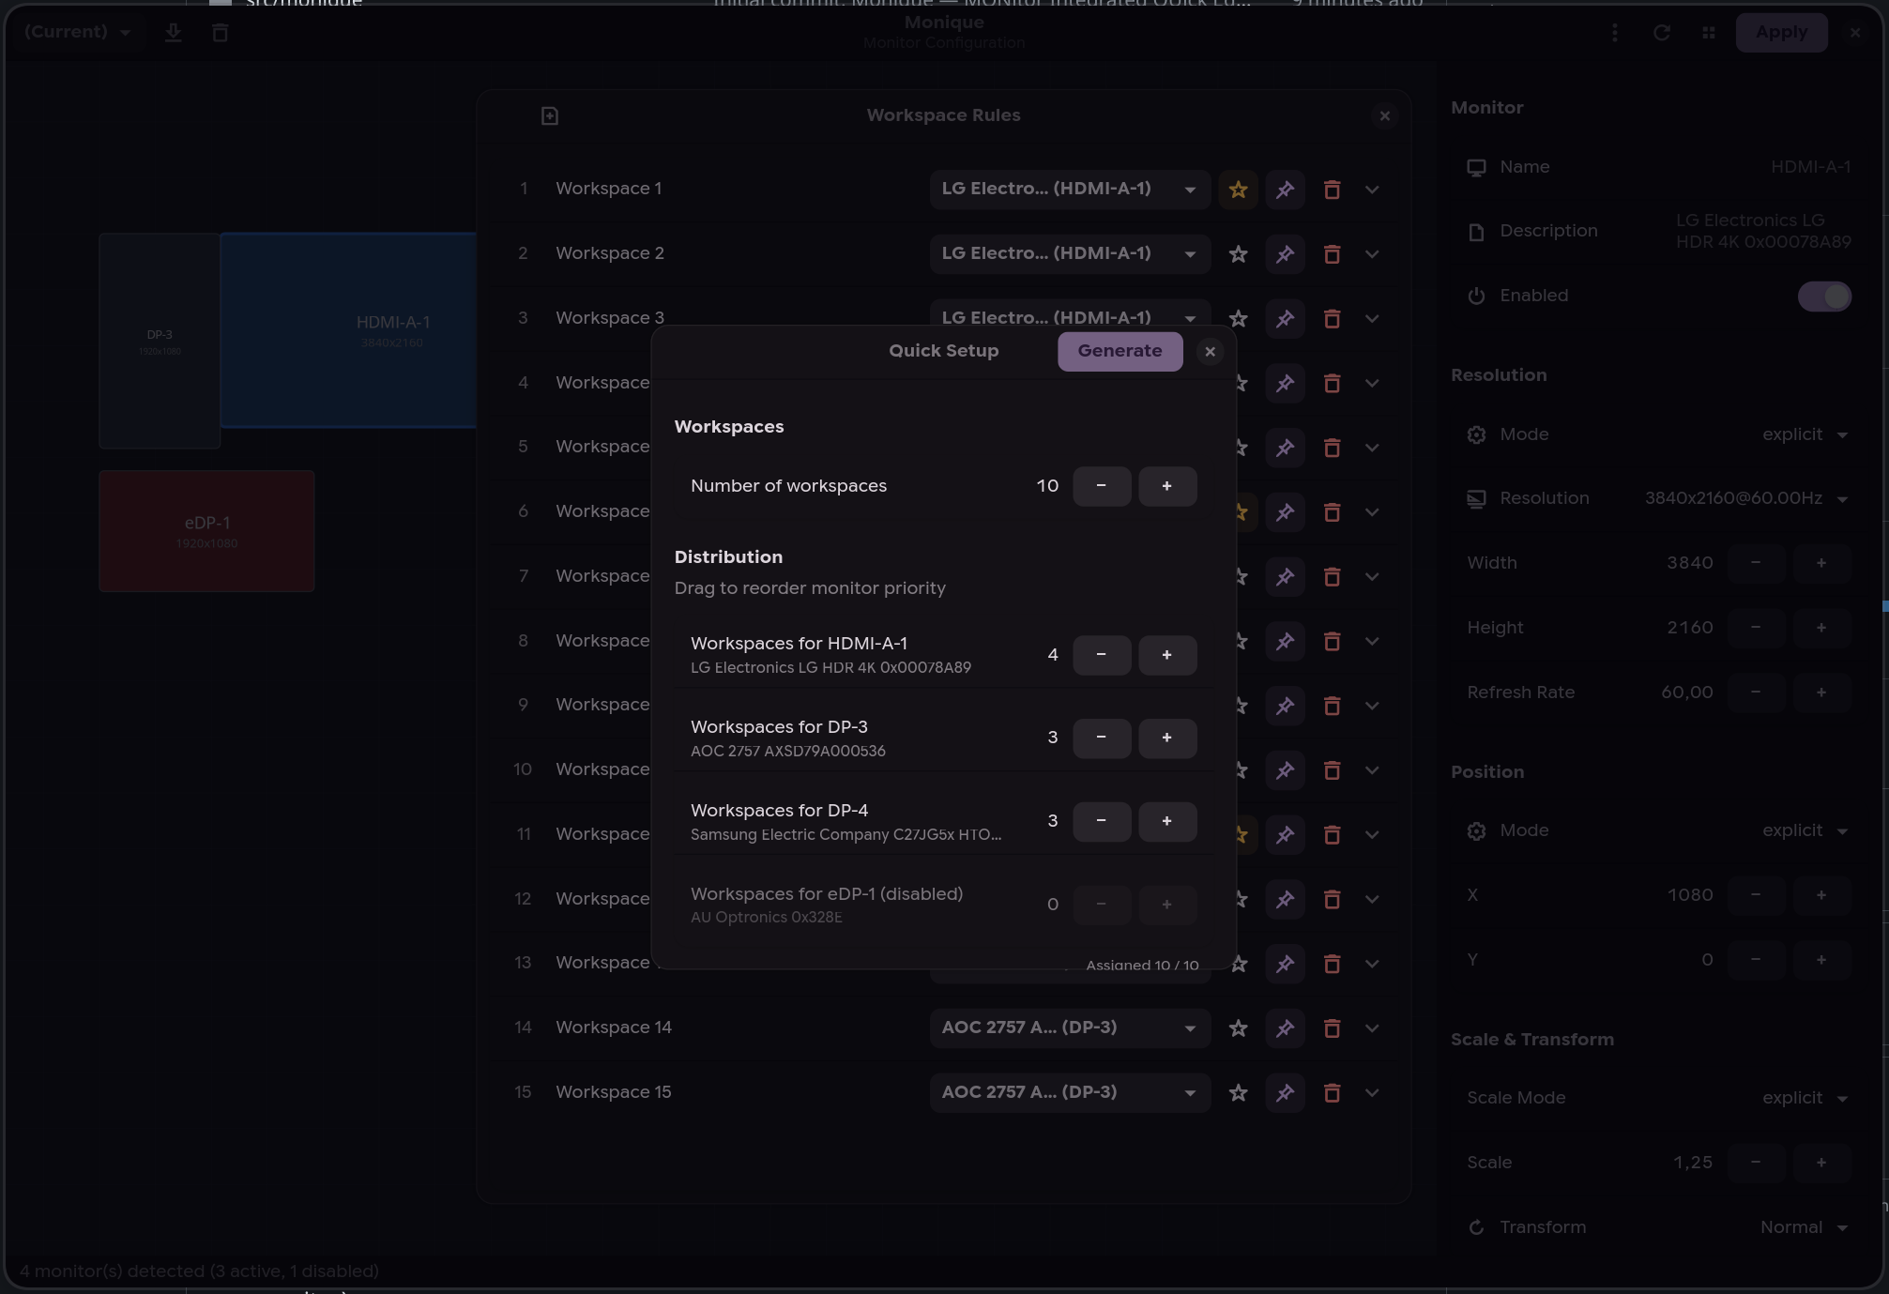Viewport: 1889px width, 1294px height.
Task: Toggle the star on Workspace 6
Action: (x=1237, y=511)
